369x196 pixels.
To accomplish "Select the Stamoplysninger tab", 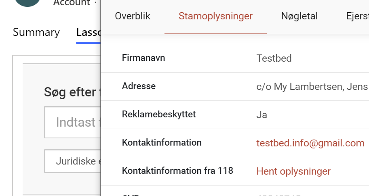I will pos(215,16).
